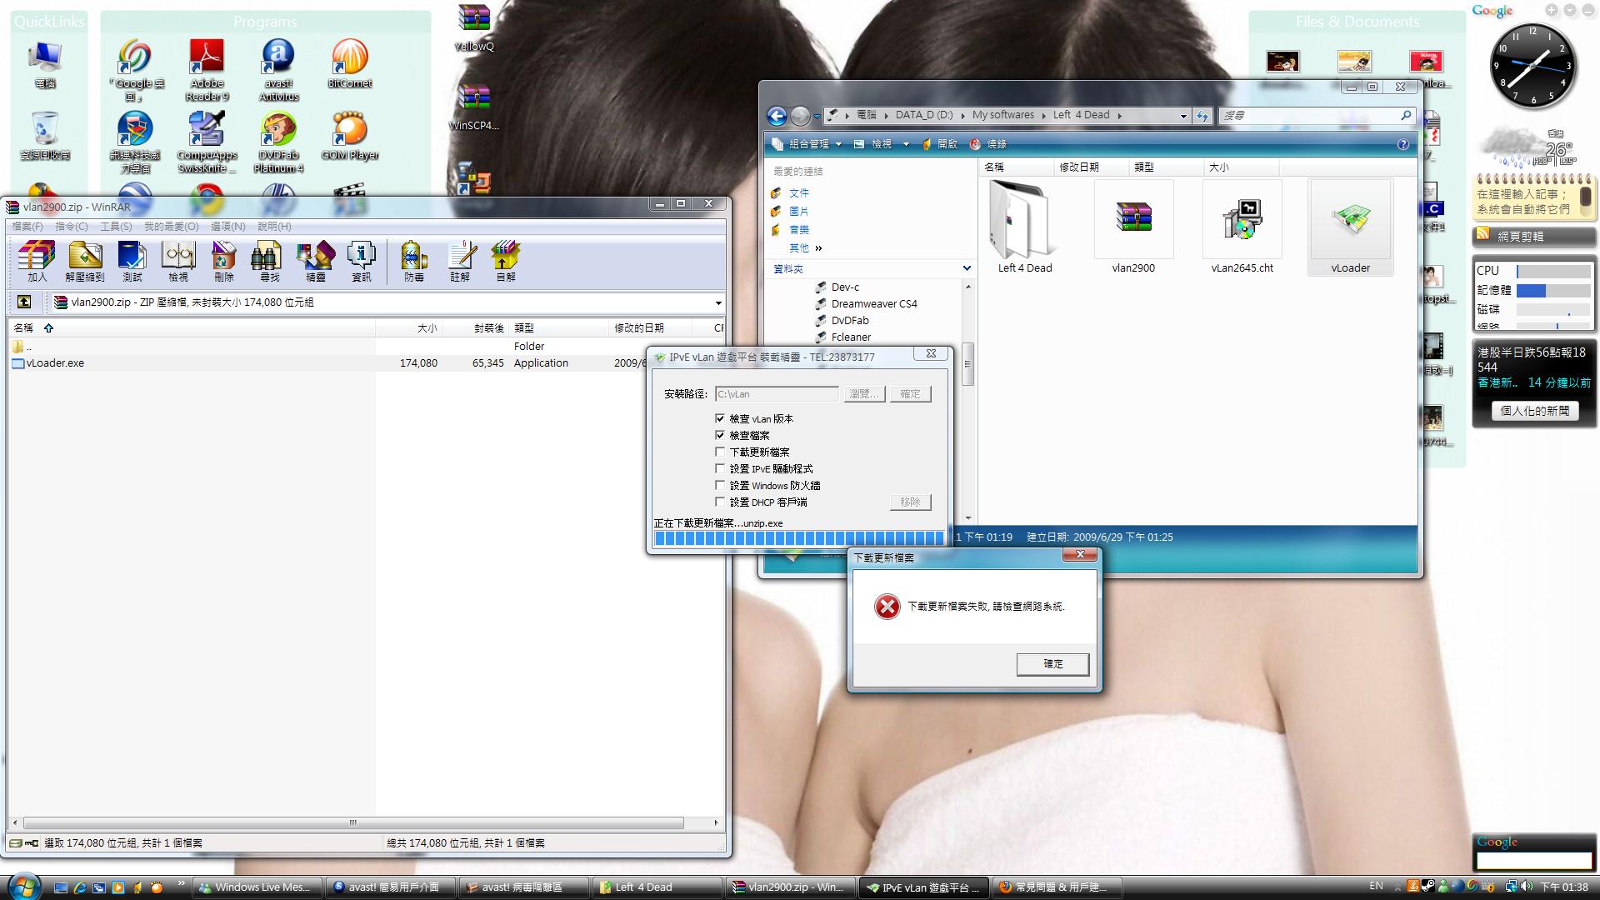Open the 檔案(F) menu in WinRAR
This screenshot has height=900, width=1600.
pos(27,226)
